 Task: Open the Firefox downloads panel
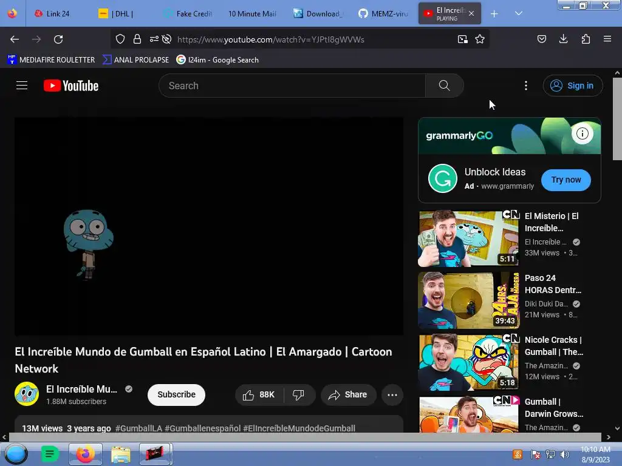[x=563, y=39]
